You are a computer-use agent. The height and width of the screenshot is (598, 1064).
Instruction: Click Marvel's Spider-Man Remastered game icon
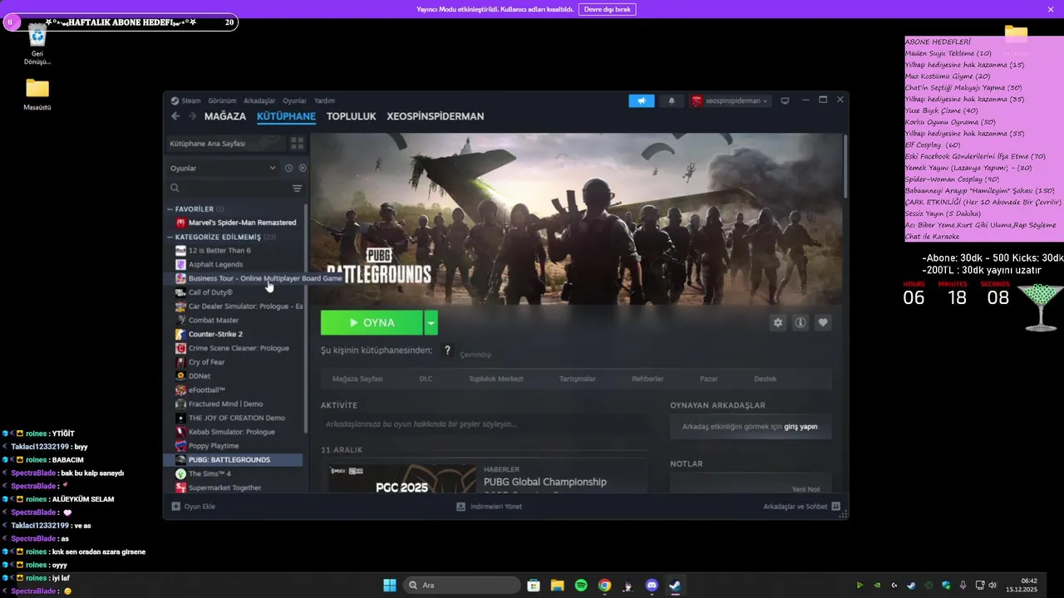click(x=180, y=223)
